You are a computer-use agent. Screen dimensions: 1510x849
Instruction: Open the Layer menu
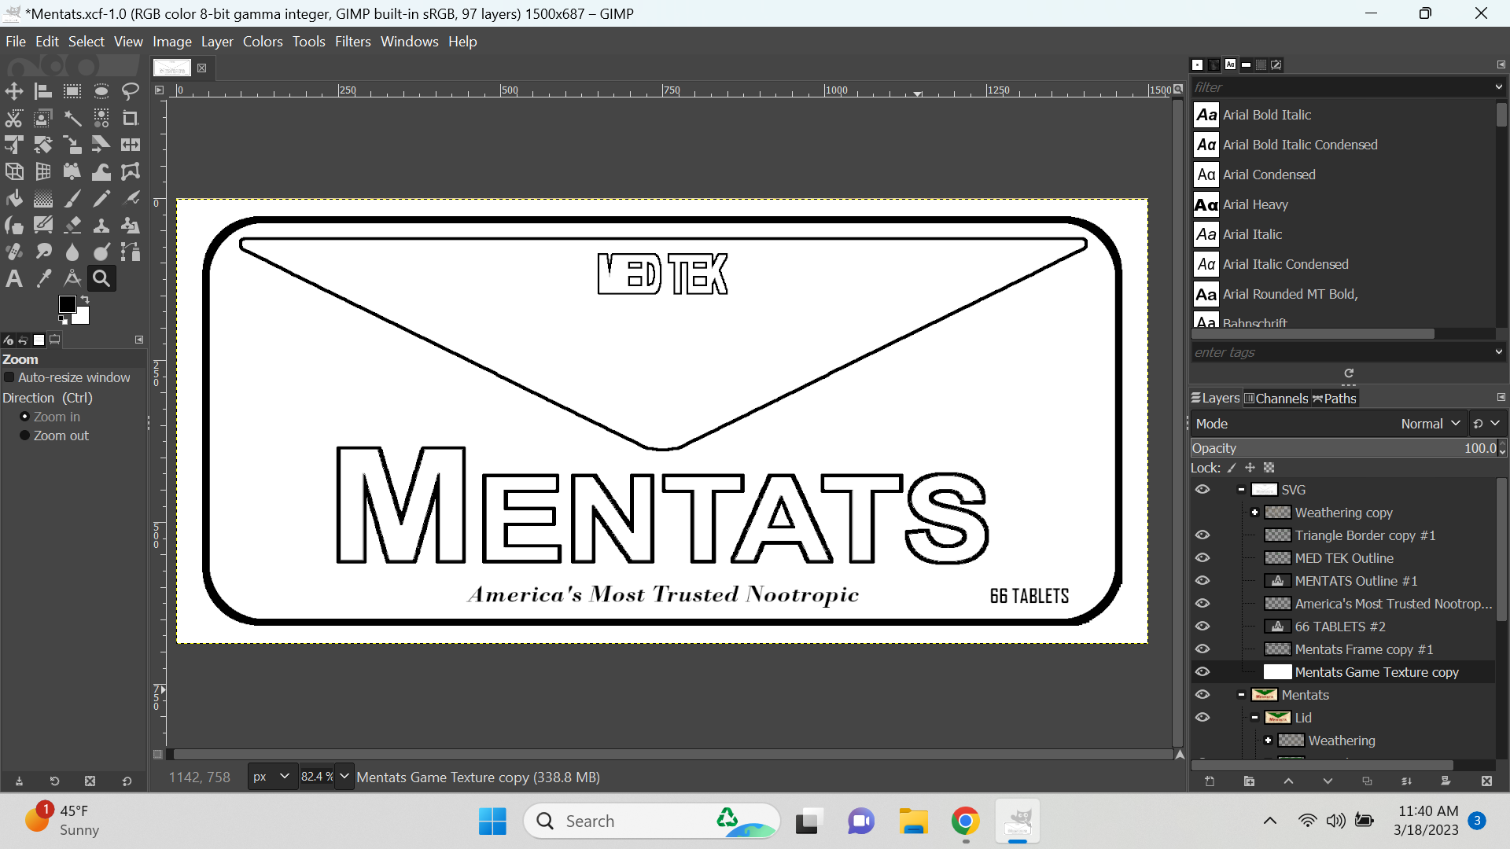[x=217, y=42]
